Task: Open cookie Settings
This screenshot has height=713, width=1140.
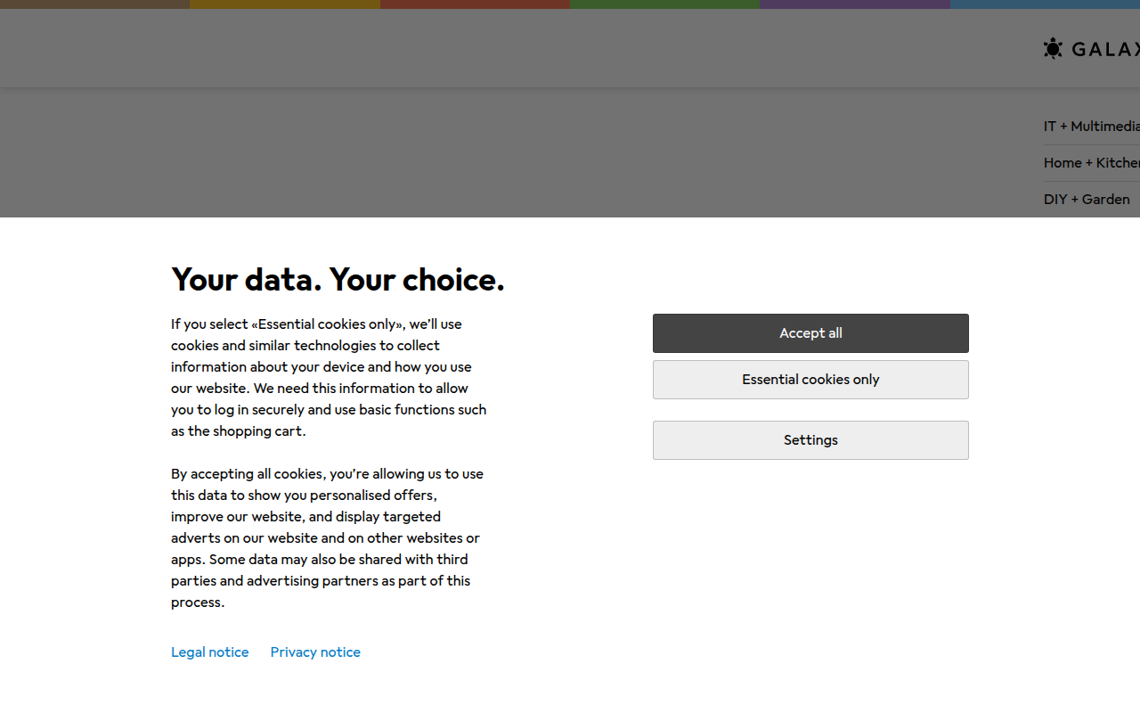Action: (810, 440)
